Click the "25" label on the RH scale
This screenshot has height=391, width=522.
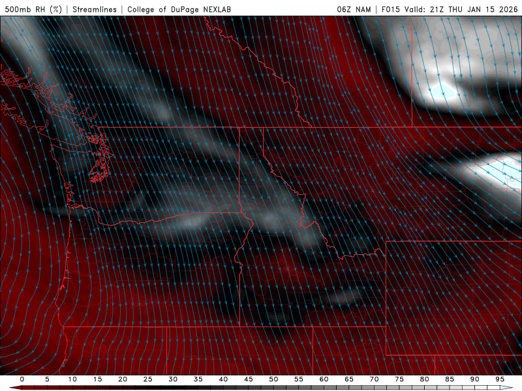point(148,379)
